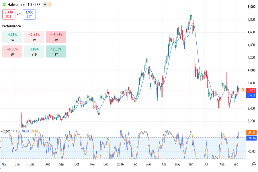The width and height of the screenshot is (258, 172).
Task: Click the 4,800 price axis label
Action: point(251,19)
